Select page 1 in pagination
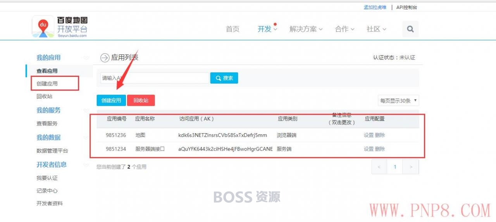The width and height of the screenshot is (496, 222). click(x=395, y=167)
